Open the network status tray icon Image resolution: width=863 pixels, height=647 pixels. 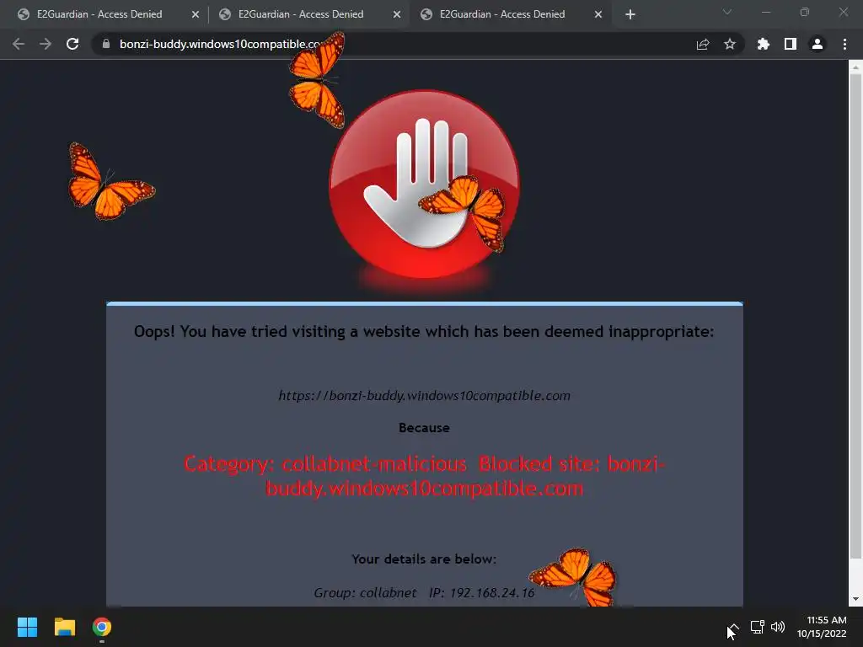click(x=758, y=627)
